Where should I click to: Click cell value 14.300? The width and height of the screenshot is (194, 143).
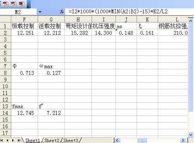104,33
